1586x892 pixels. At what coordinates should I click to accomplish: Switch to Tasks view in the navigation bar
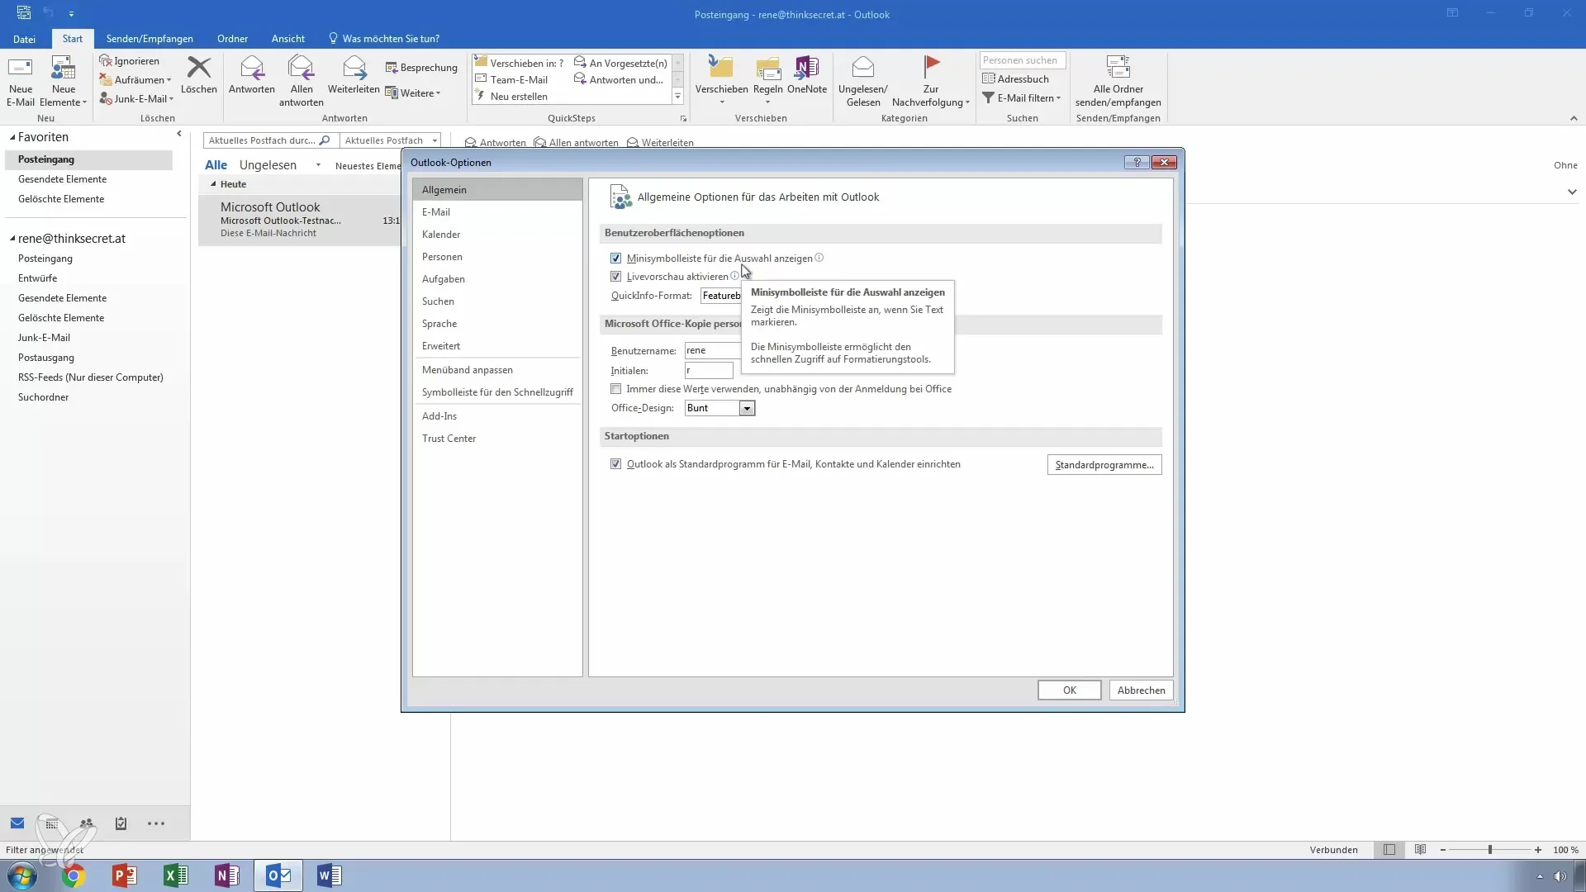tap(121, 823)
